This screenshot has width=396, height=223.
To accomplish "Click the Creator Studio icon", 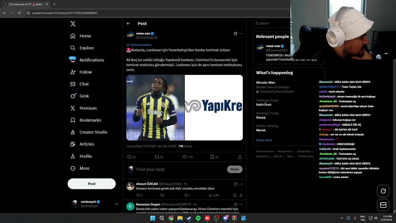I will pos(73,132).
